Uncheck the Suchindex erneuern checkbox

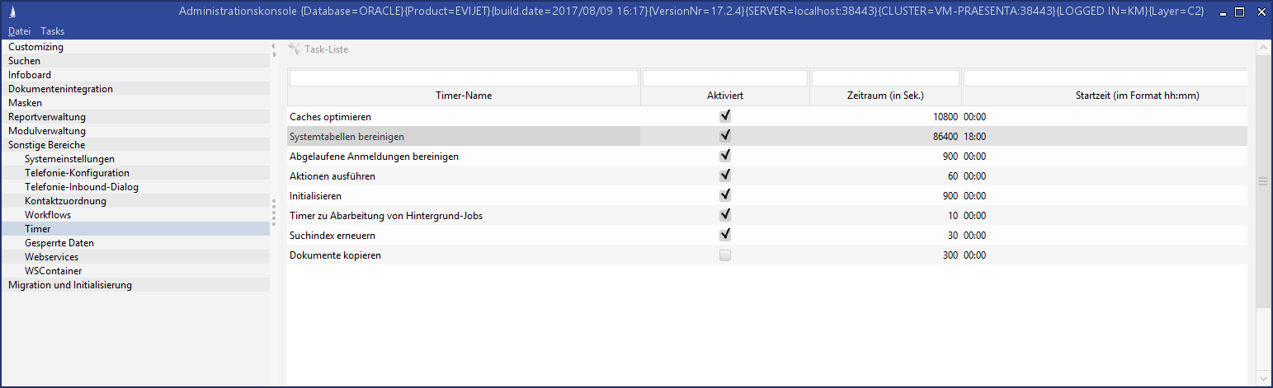click(x=725, y=236)
